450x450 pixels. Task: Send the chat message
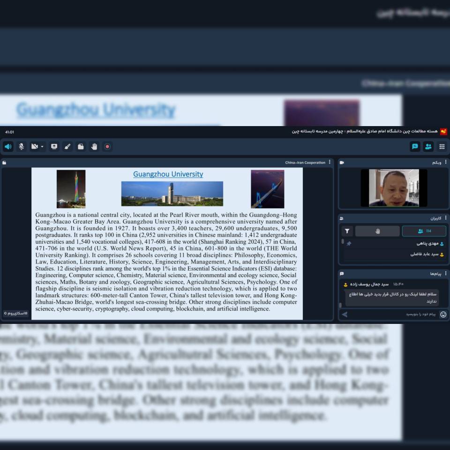(345, 315)
